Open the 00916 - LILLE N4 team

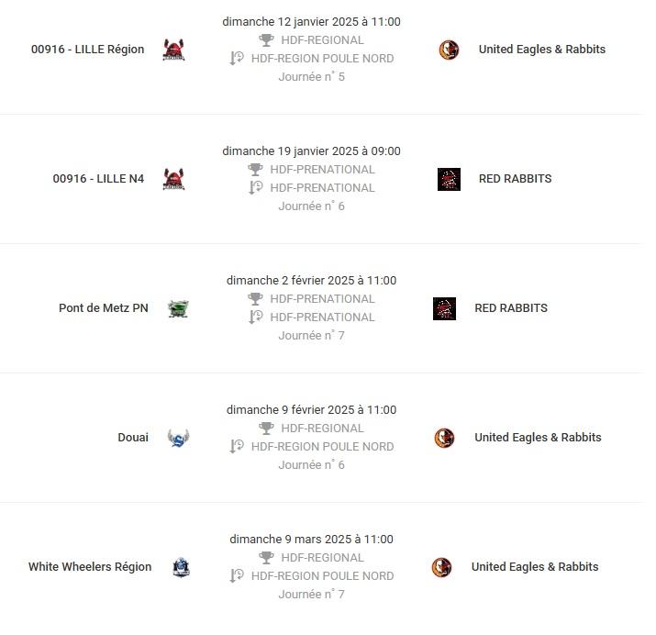tap(98, 179)
